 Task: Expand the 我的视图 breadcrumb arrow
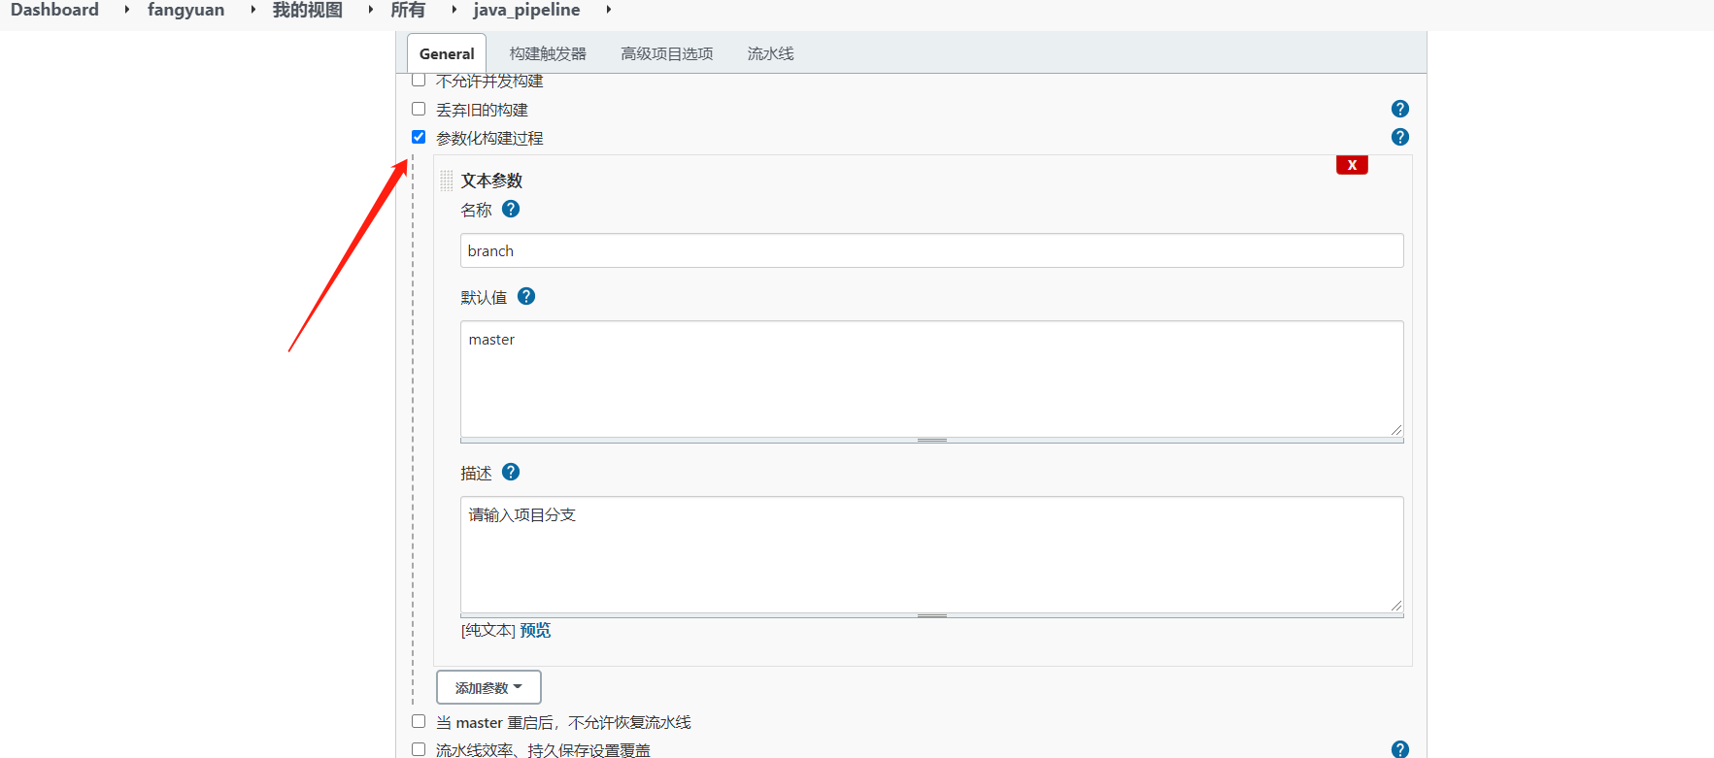(371, 10)
